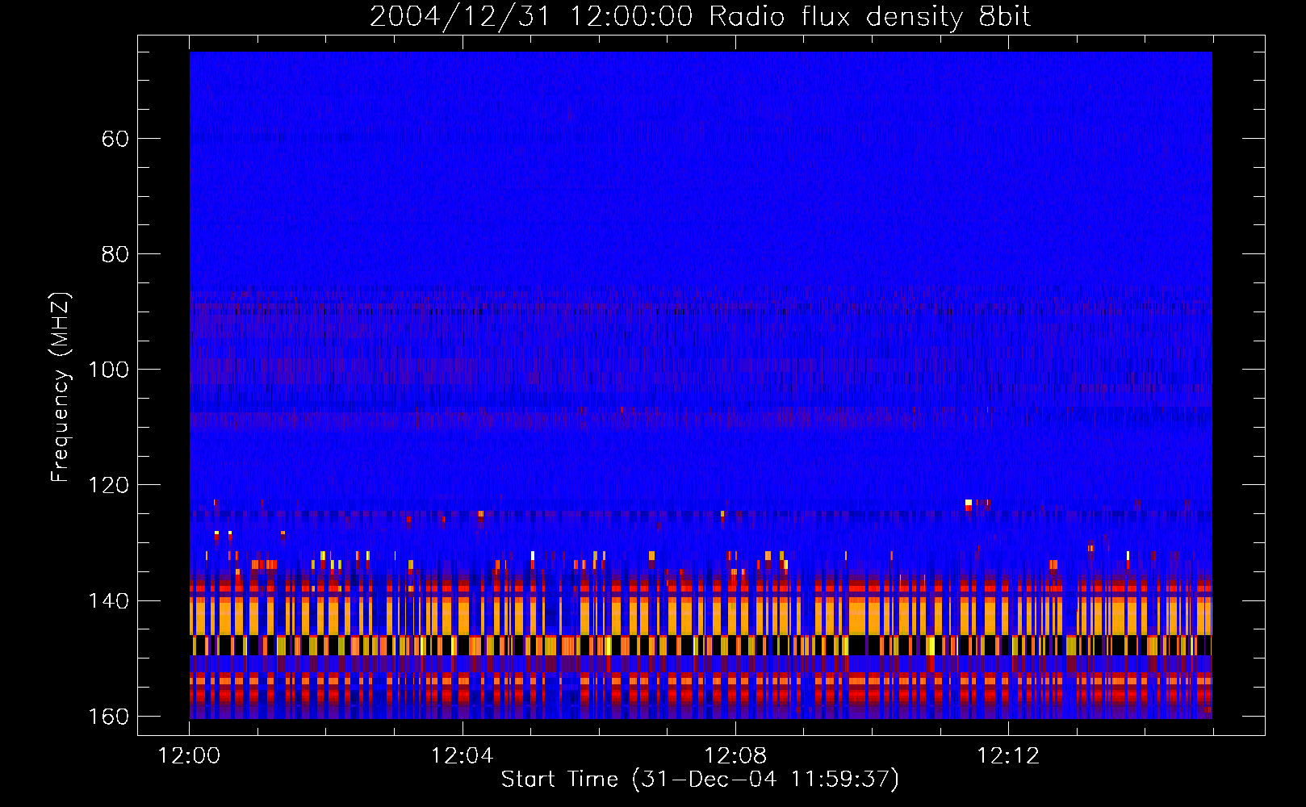Click the 140 frequency tick label

coord(107,600)
